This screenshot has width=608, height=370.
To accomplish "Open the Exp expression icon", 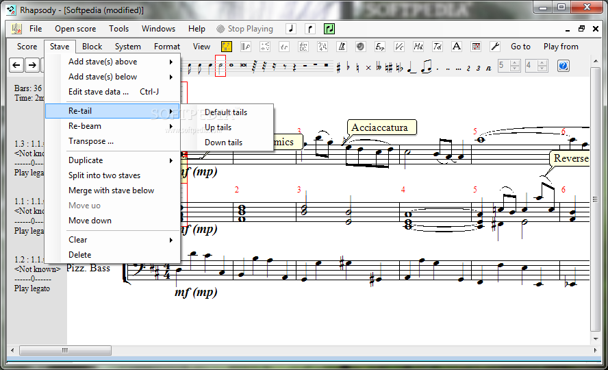I will coord(380,47).
